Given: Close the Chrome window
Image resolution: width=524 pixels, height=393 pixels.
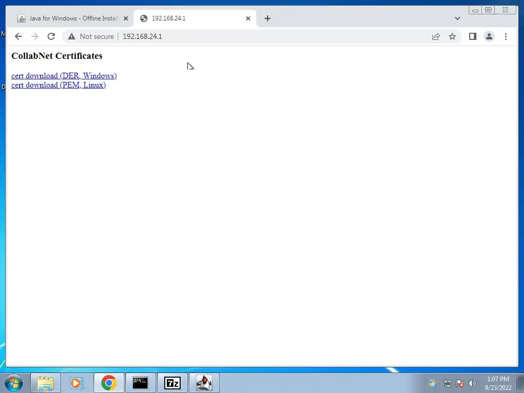Looking at the screenshot, I should tap(505, 10).
